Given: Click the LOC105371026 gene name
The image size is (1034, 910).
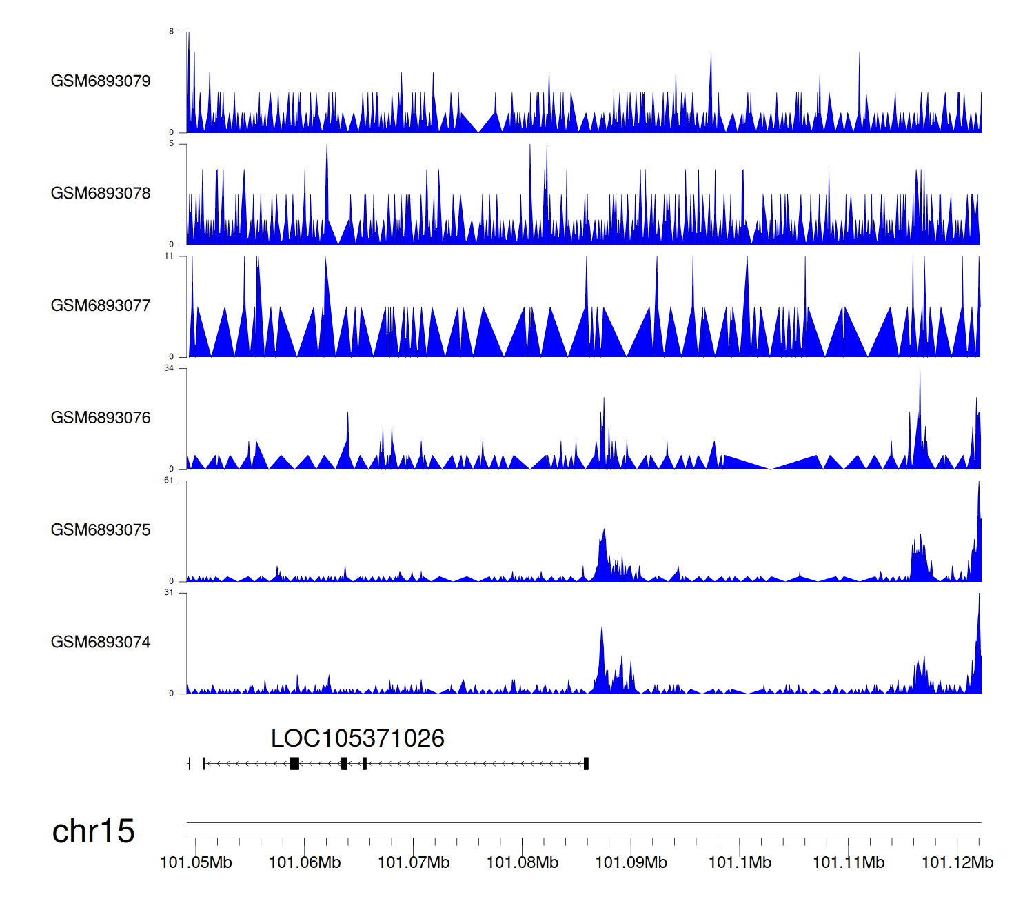Looking at the screenshot, I should (357, 738).
